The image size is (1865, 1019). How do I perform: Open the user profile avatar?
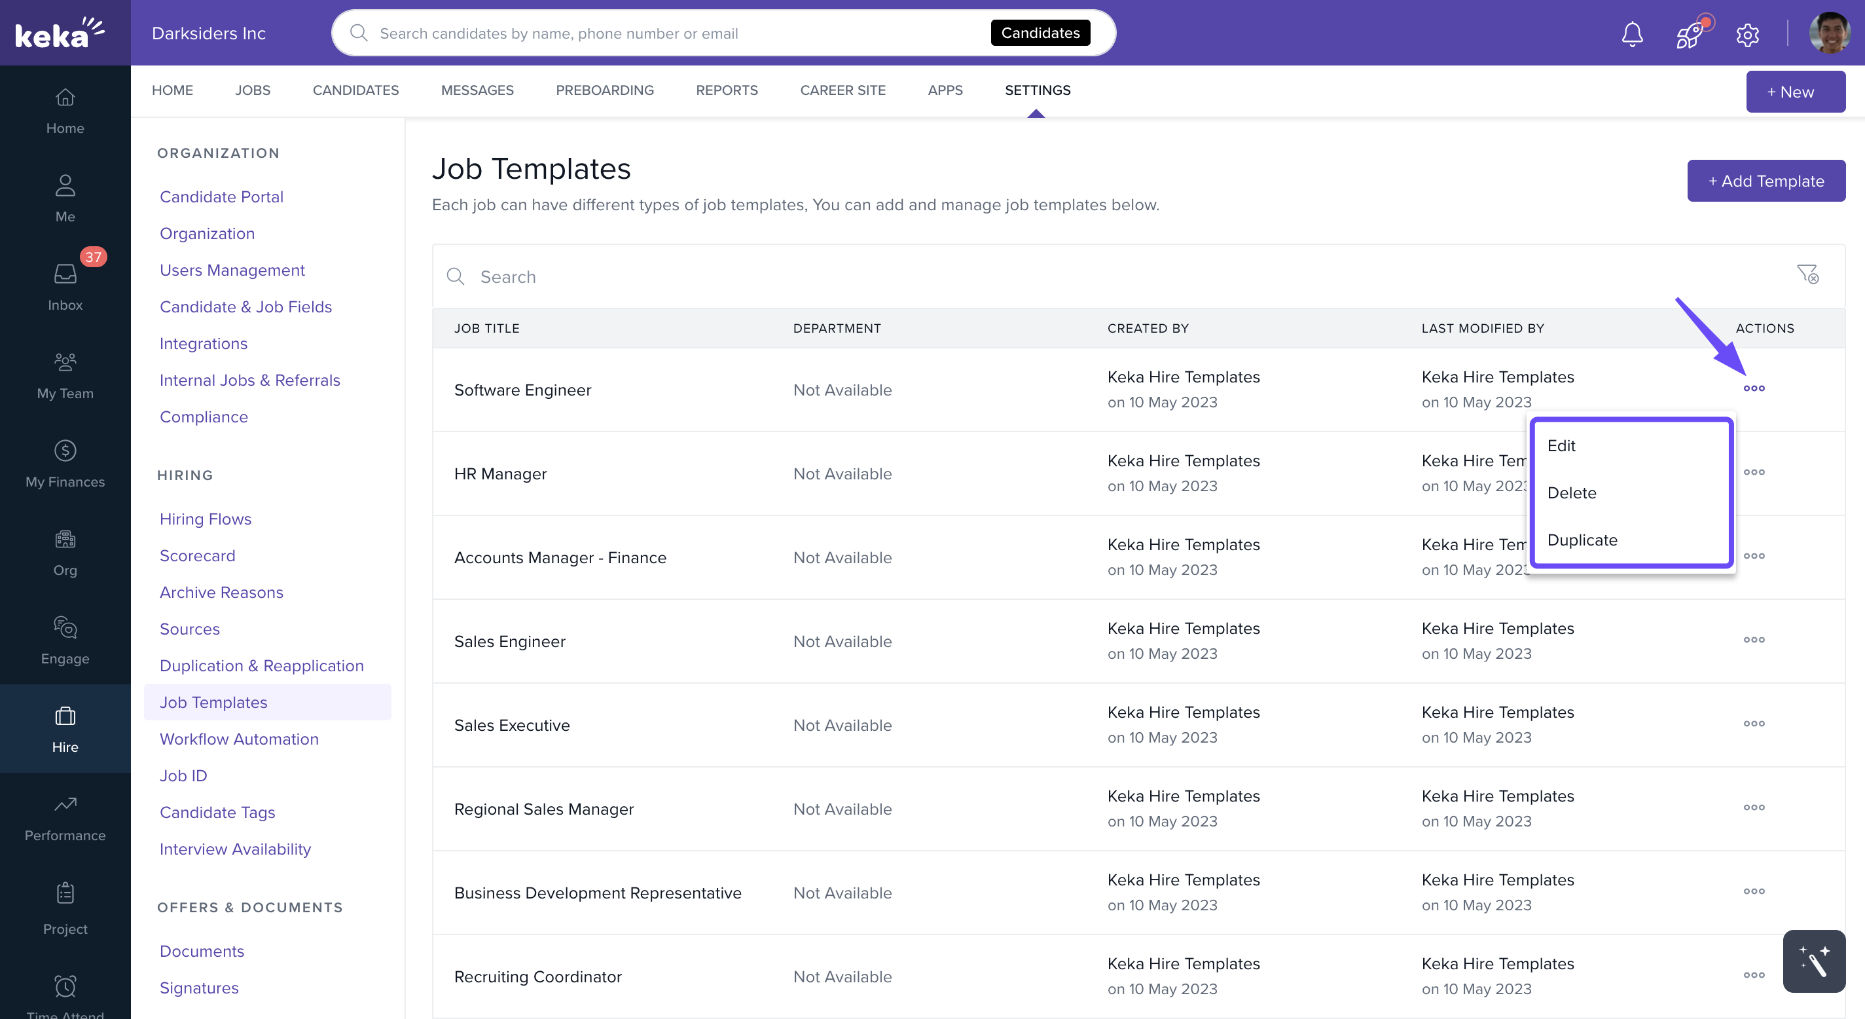(1829, 33)
